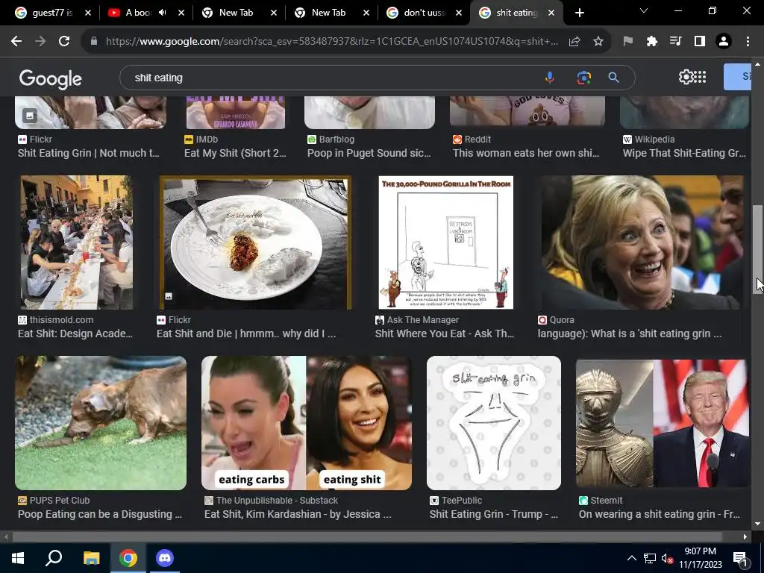Open 'On wearing a shit eating grin' link

coord(660,514)
